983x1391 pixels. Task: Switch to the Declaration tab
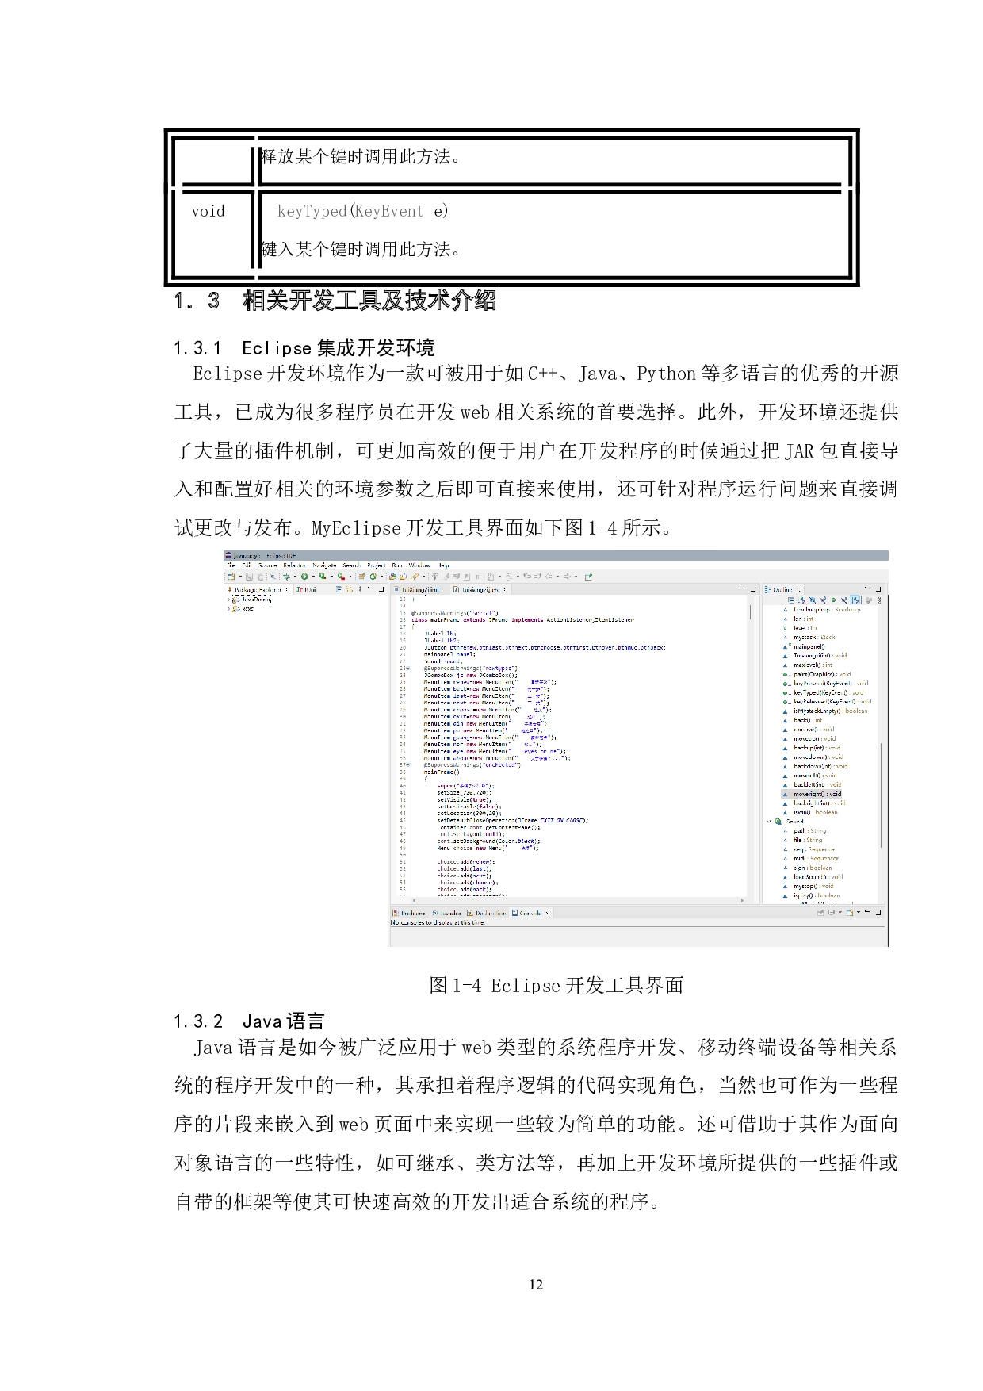[x=486, y=913]
